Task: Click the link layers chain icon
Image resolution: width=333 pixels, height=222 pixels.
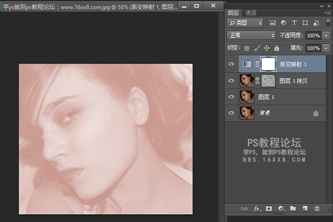Action: [244, 209]
